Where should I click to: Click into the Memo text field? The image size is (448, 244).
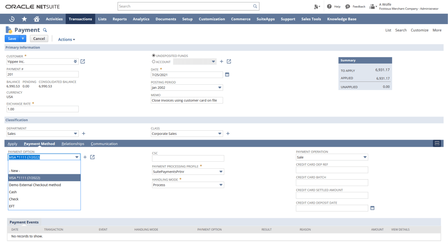tap(187, 100)
